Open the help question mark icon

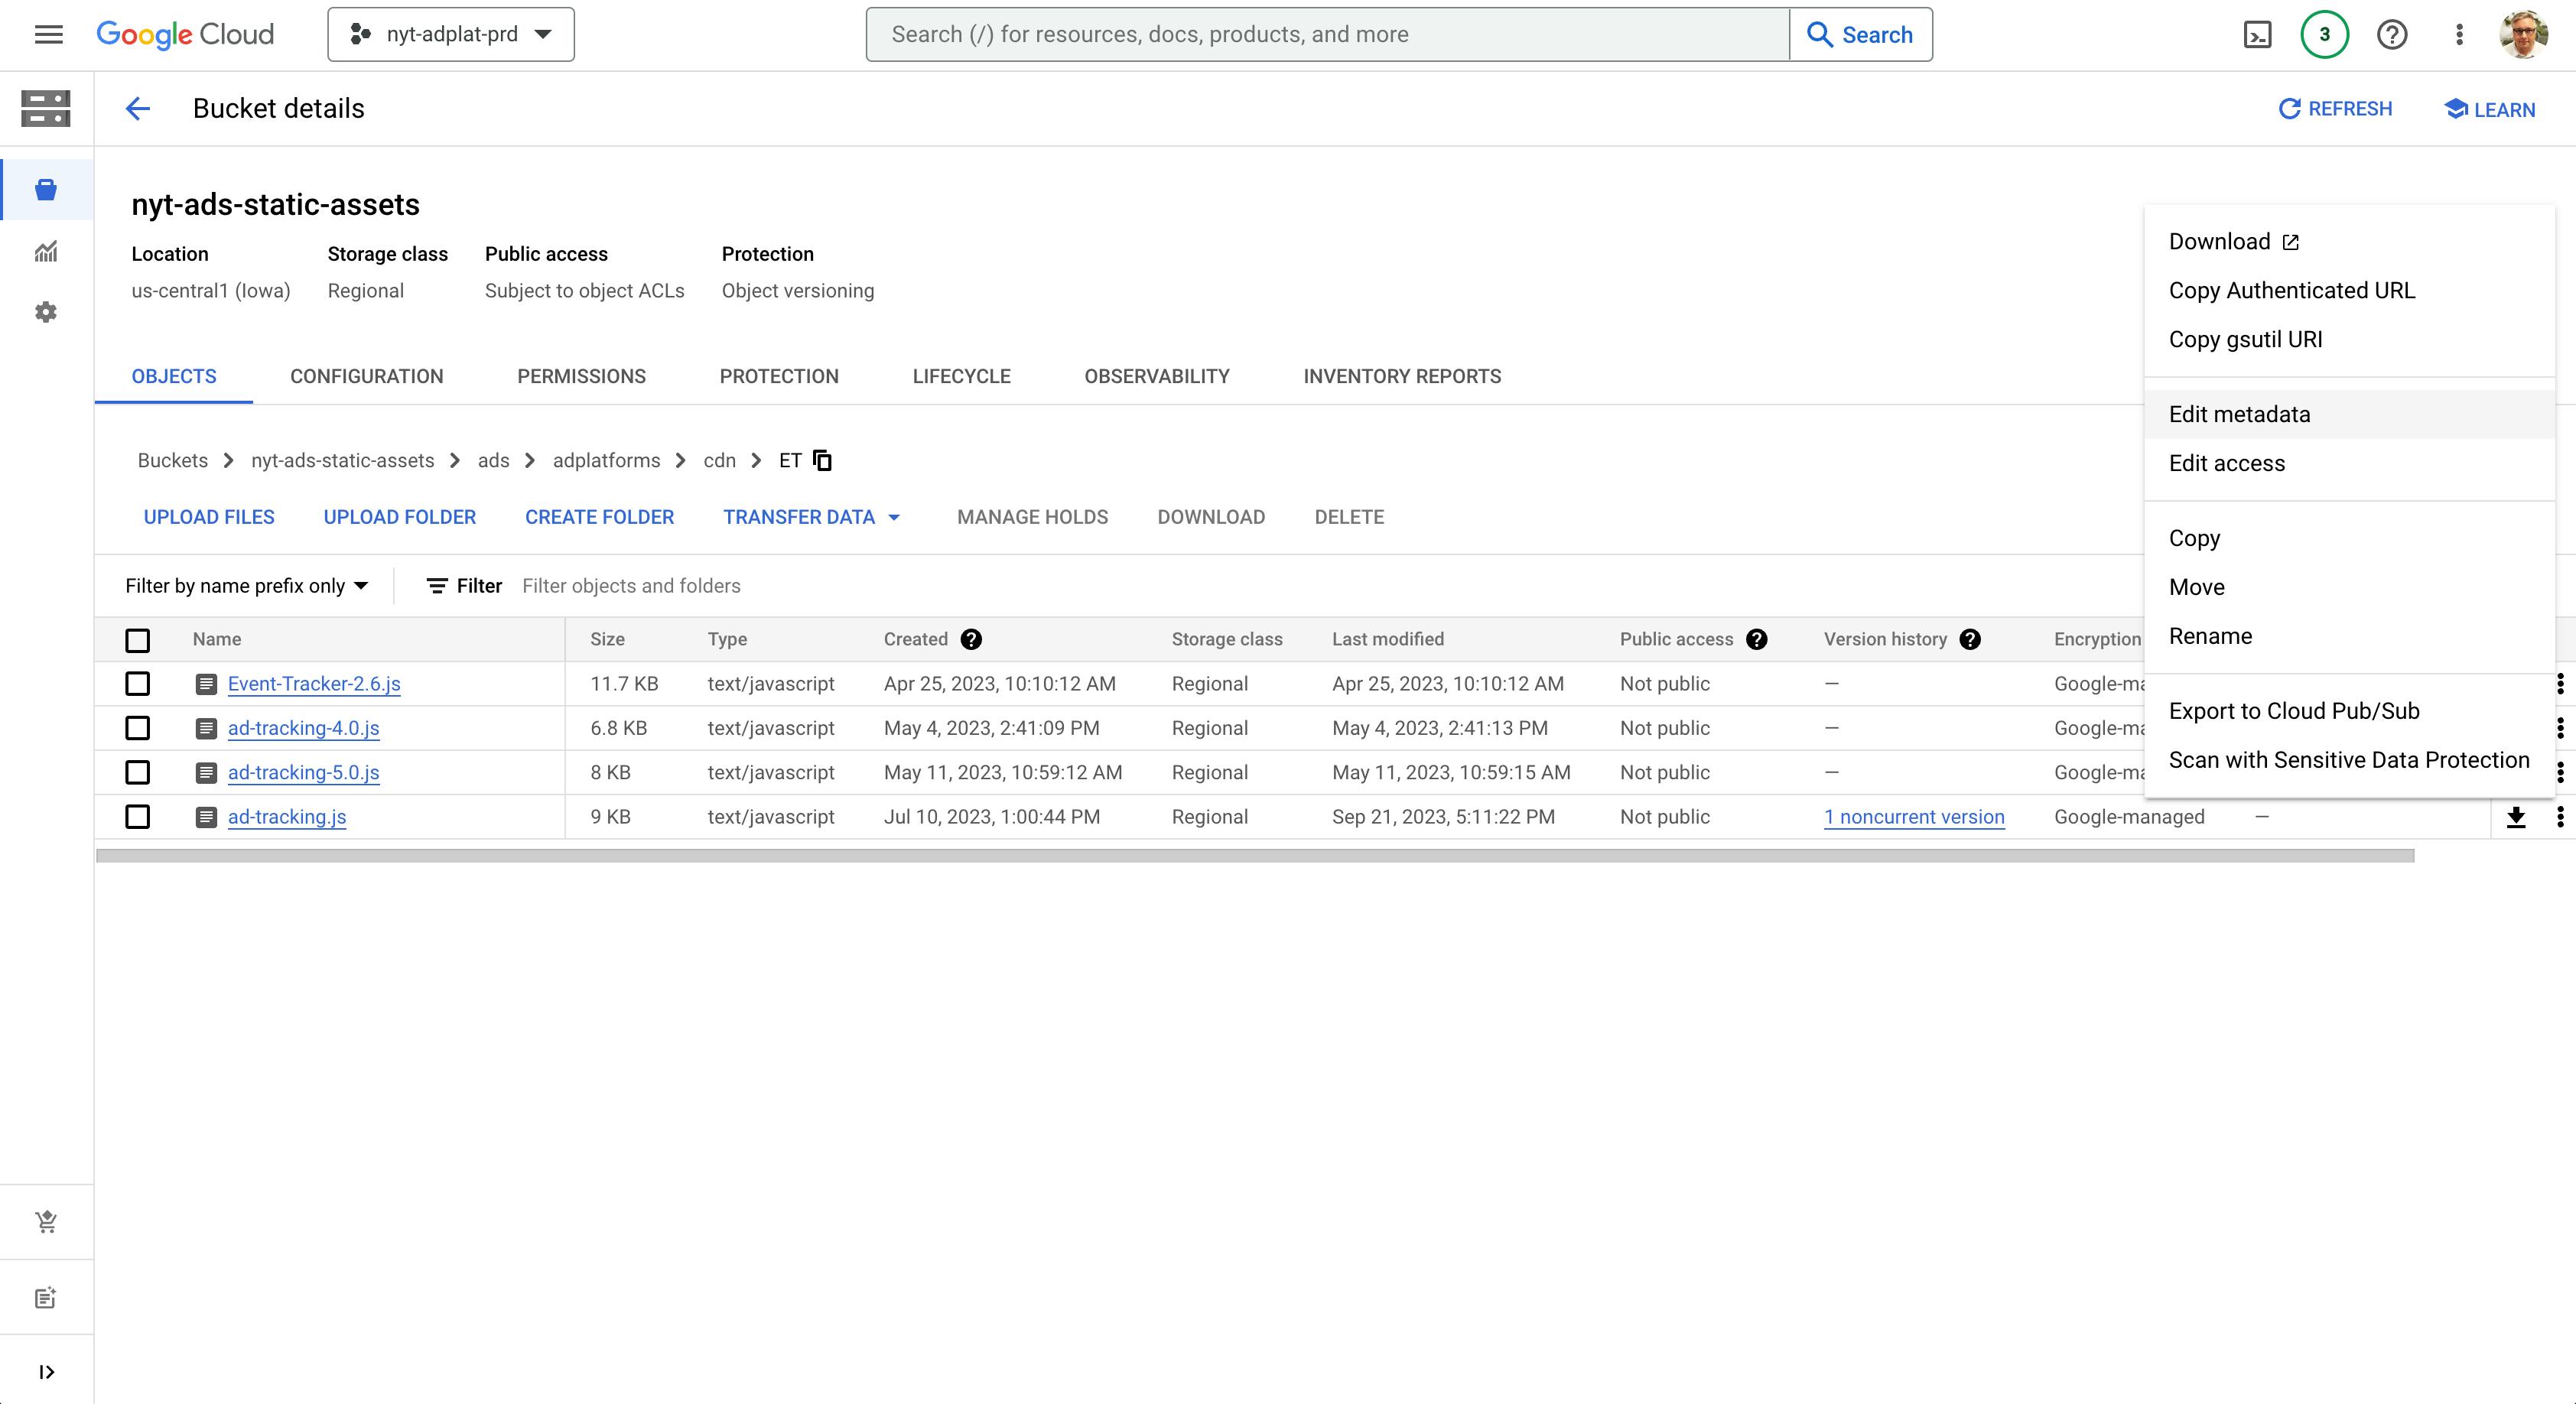coord(2392,35)
